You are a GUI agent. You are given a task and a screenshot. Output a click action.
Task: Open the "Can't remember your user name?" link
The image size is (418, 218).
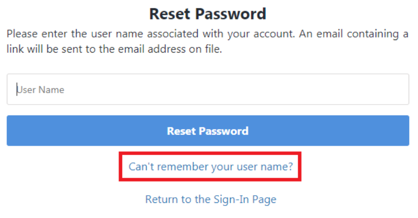coord(211,167)
